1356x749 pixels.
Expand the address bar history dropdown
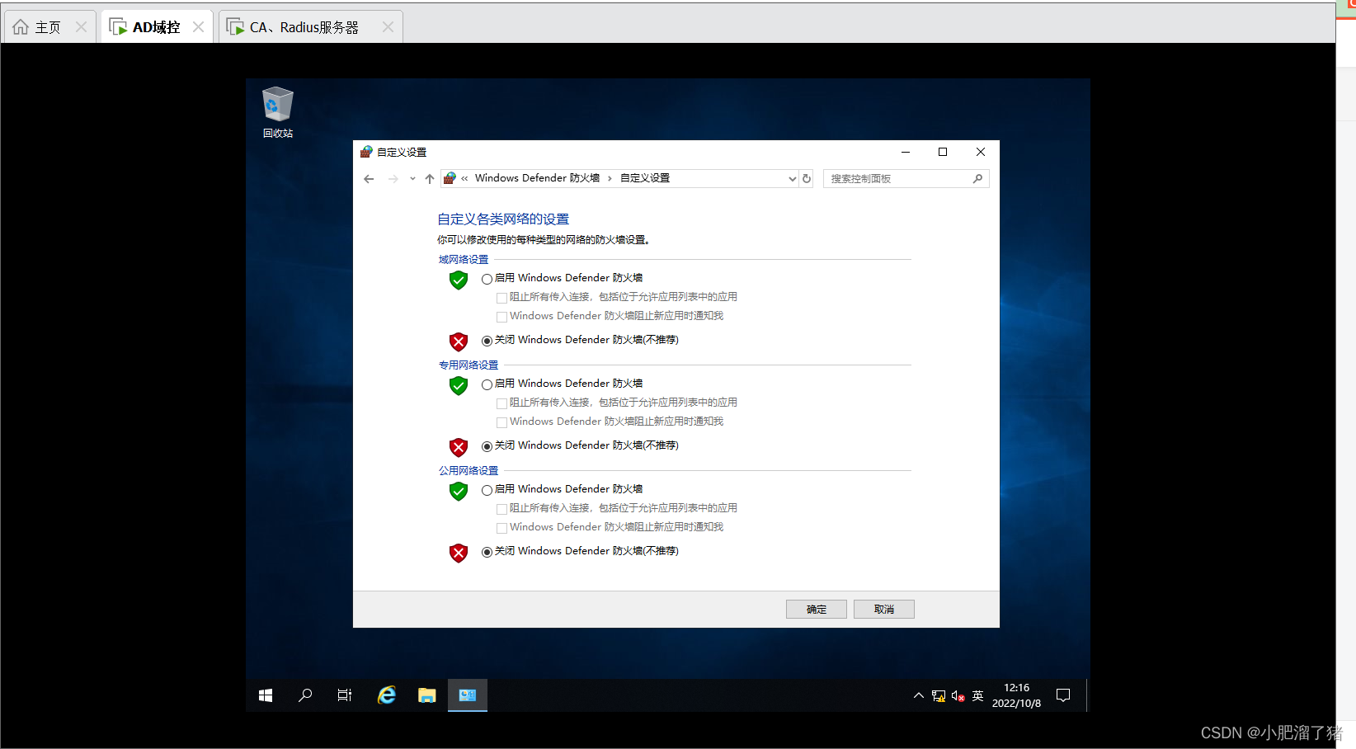792,179
